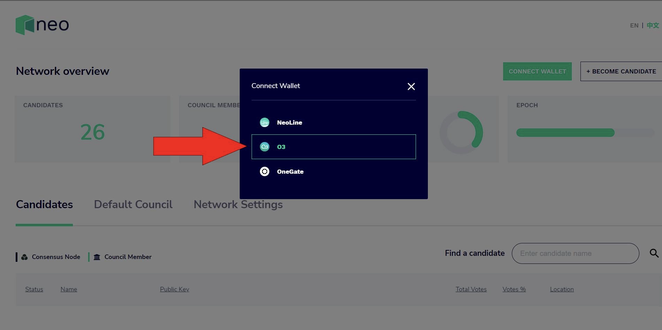Open the Network Settings tab
The height and width of the screenshot is (330, 662).
(x=238, y=204)
